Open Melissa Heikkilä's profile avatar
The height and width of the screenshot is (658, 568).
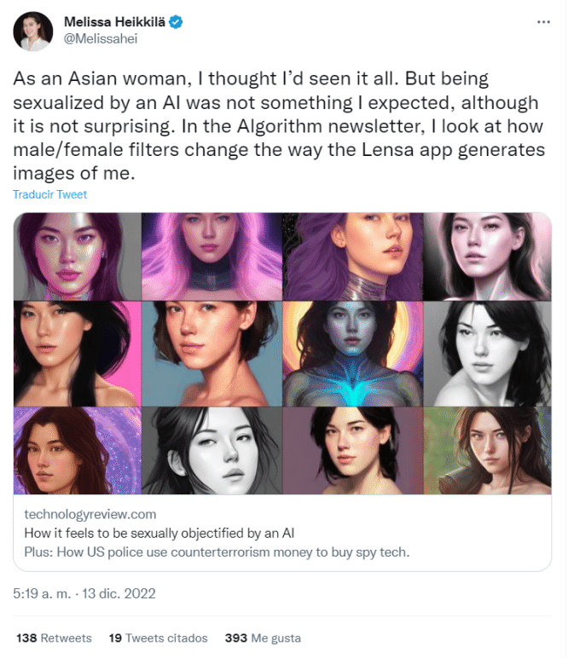pos(33,32)
